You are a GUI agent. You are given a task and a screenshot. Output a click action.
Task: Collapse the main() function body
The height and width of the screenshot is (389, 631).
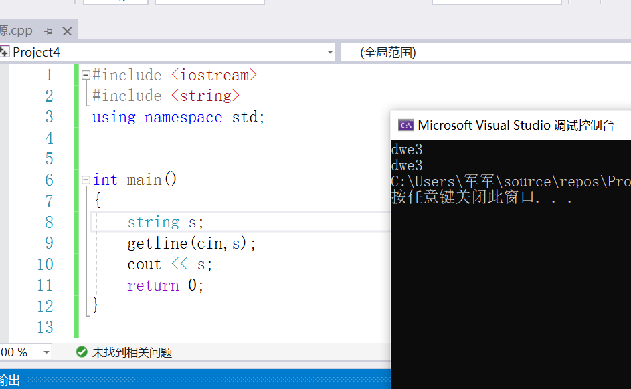click(84, 179)
